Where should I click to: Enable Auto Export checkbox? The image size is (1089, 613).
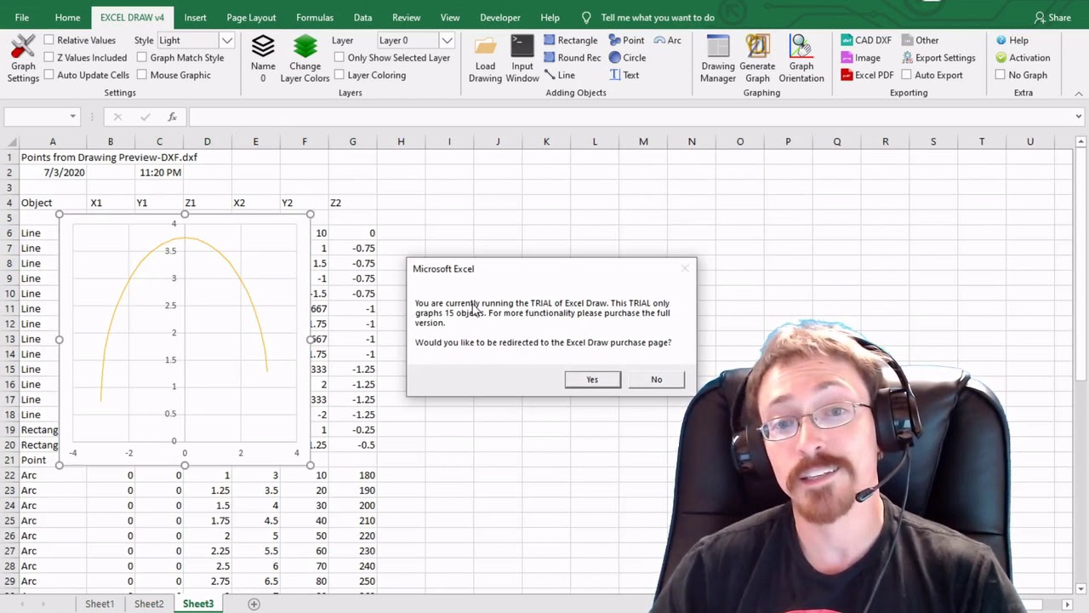(907, 75)
